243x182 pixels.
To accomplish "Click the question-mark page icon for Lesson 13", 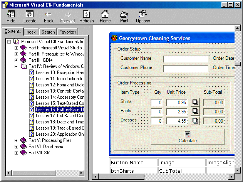I will coord(32,91).
